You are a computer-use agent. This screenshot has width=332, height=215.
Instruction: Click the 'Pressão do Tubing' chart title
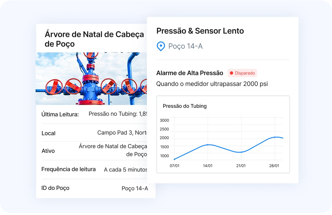coord(185,106)
